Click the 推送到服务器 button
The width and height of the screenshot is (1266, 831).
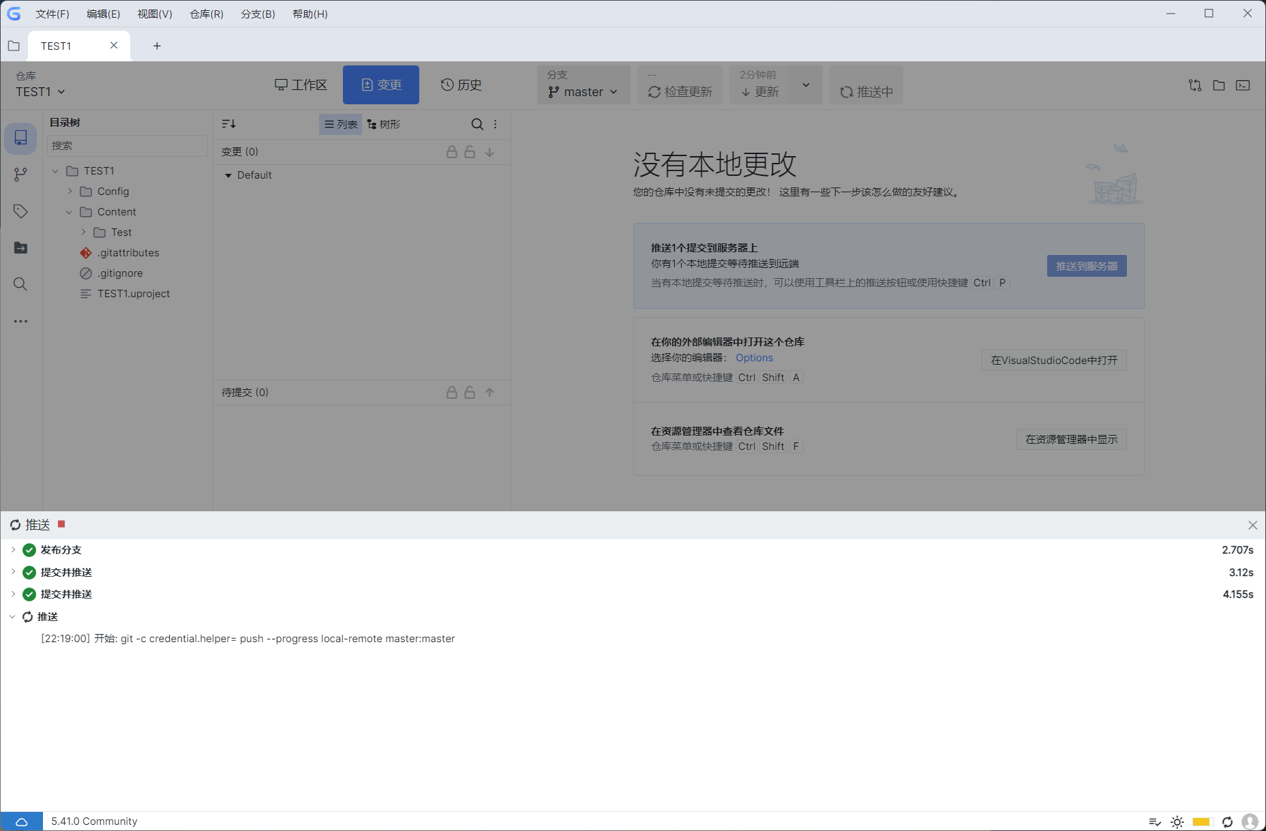pyautogui.click(x=1086, y=266)
